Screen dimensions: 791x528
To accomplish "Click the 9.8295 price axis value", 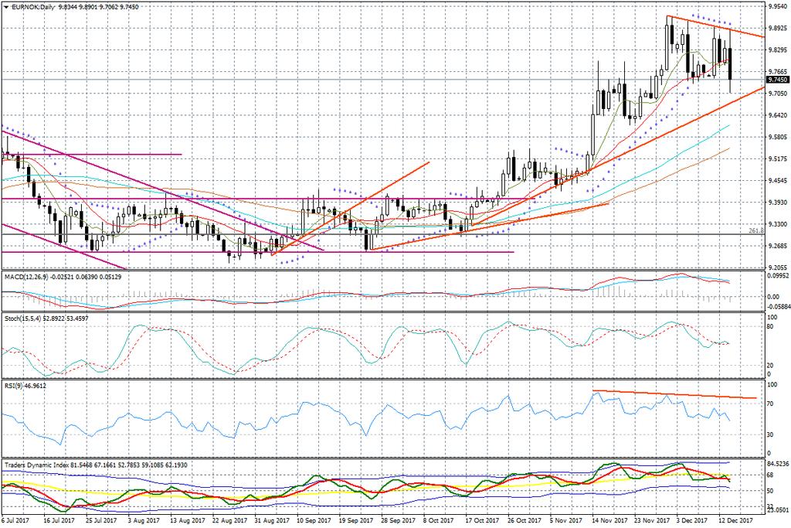I will click(x=777, y=50).
